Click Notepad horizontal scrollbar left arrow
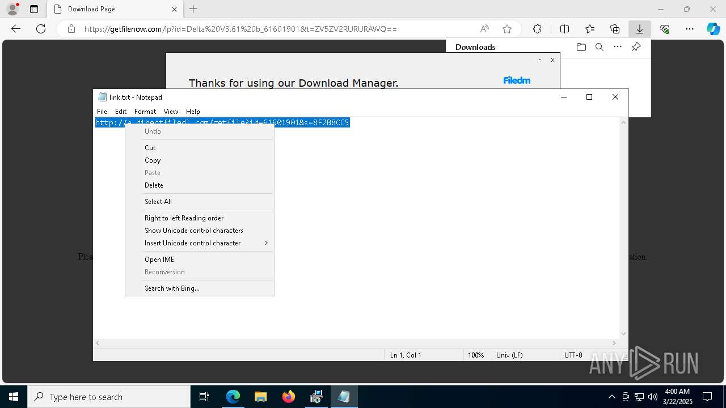726x408 pixels. pos(98,343)
